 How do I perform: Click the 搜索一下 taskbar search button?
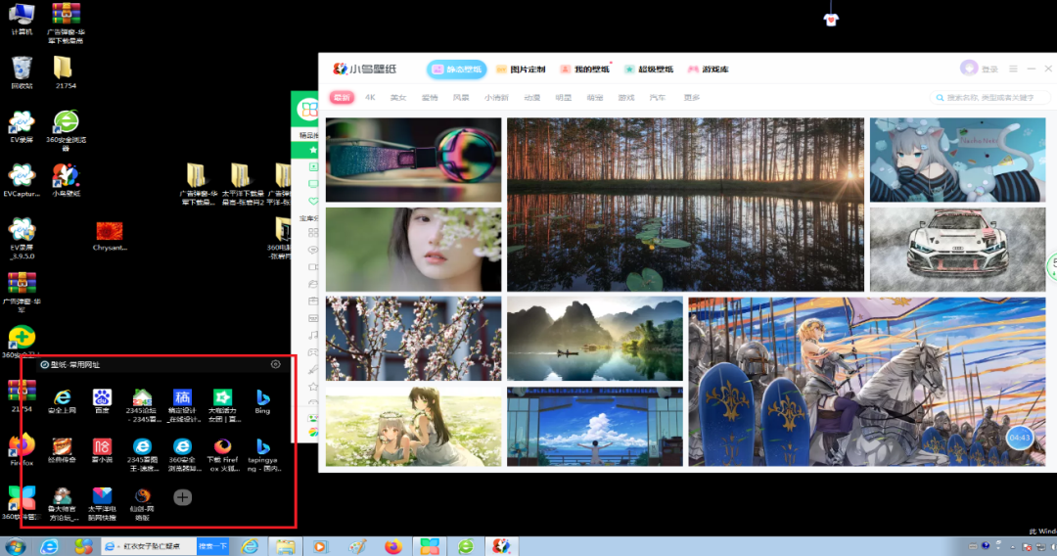212,545
